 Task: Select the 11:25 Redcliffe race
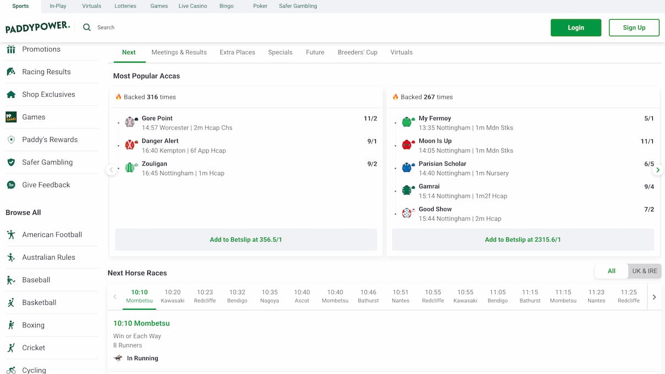point(629,297)
